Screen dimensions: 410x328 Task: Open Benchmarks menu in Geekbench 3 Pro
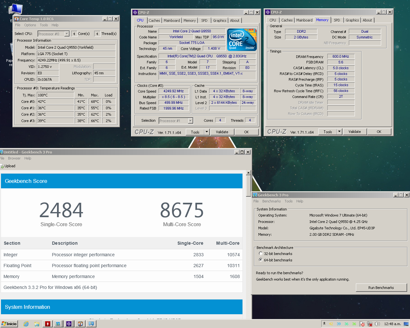(271, 201)
